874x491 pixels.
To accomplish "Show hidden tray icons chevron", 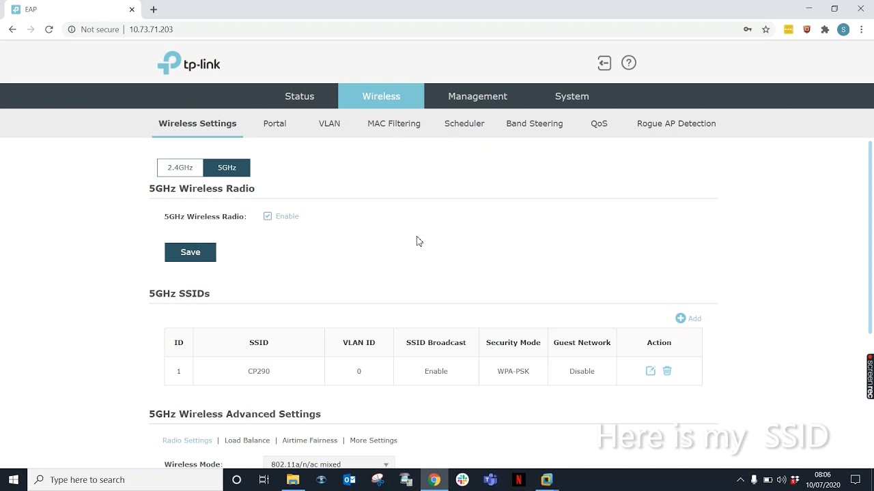I will point(740,479).
